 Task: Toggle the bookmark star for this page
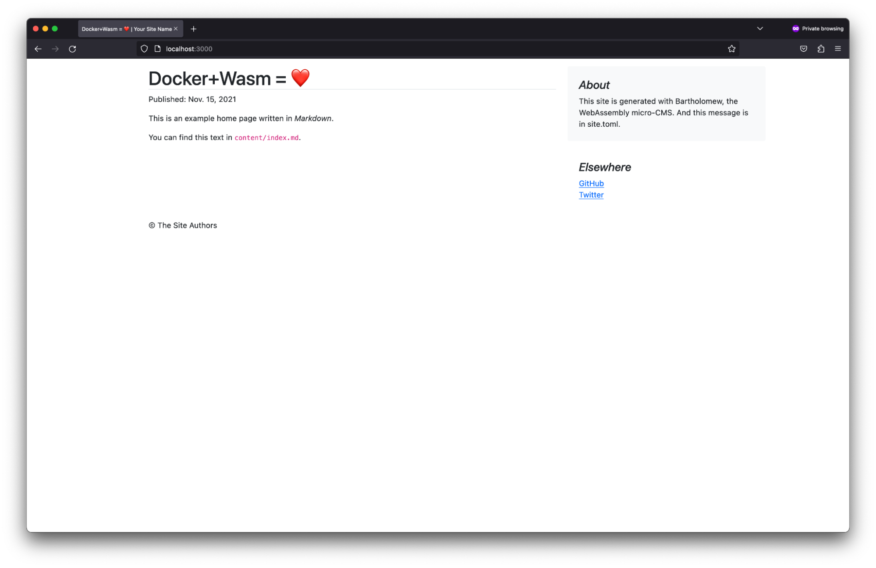point(732,49)
